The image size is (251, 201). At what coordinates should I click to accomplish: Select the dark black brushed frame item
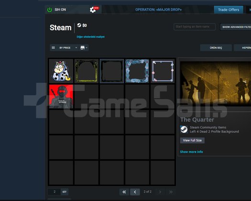coord(112,71)
